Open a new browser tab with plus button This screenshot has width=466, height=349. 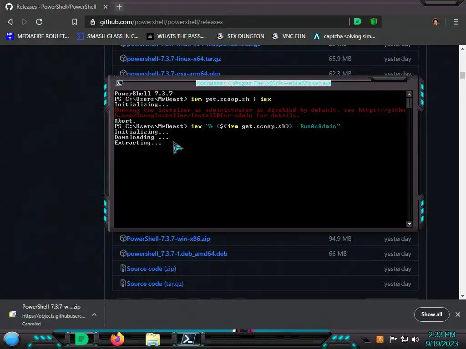pyautogui.click(x=119, y=7)
